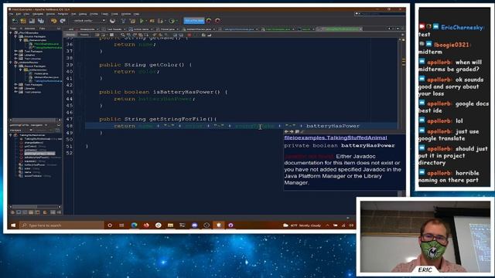Toggle Show Static Members navigator filter

point(25,212)
